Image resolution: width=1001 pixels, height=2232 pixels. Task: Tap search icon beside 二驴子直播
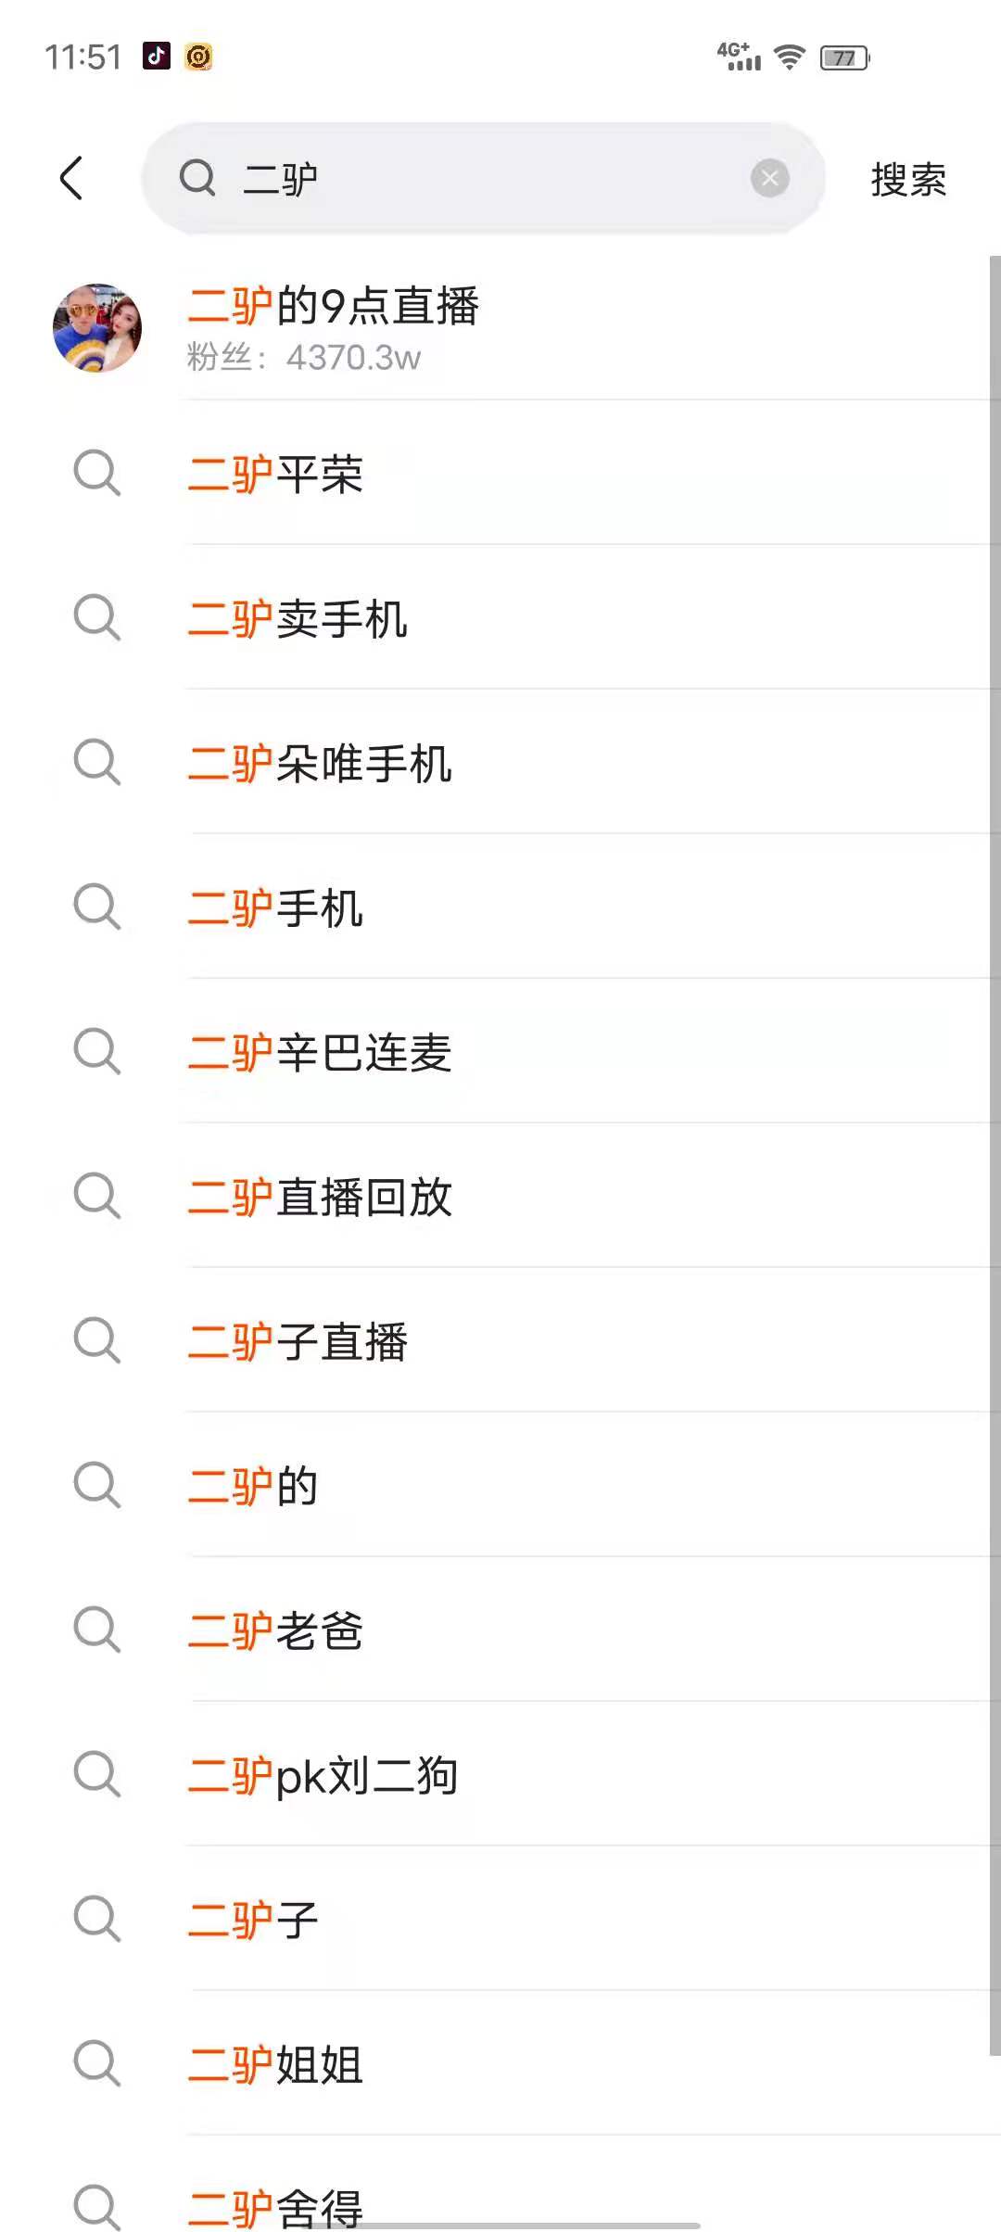point(97,1341)
